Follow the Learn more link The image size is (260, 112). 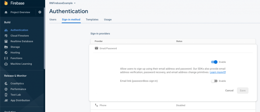pos(216,72)
